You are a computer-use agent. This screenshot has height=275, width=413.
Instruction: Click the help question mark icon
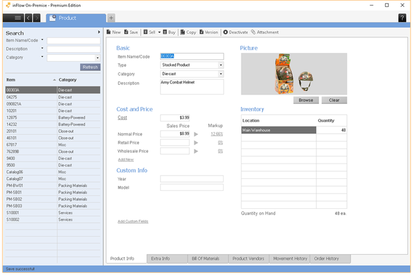click(x=402, y=18)
